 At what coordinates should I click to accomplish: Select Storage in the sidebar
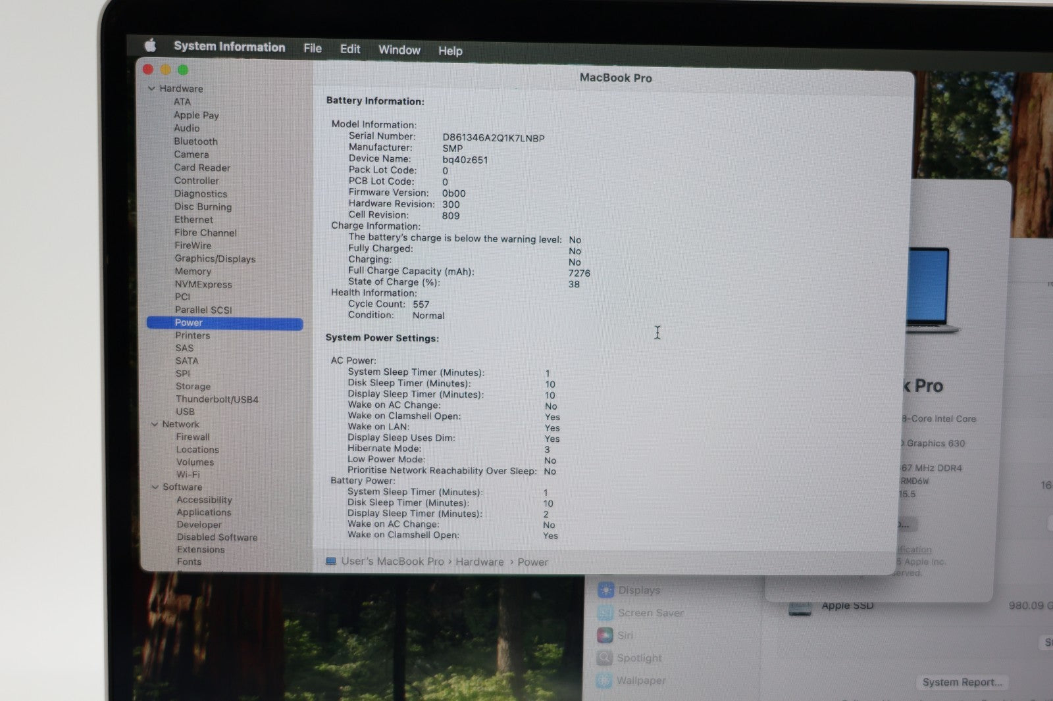[x=193, y=387]
